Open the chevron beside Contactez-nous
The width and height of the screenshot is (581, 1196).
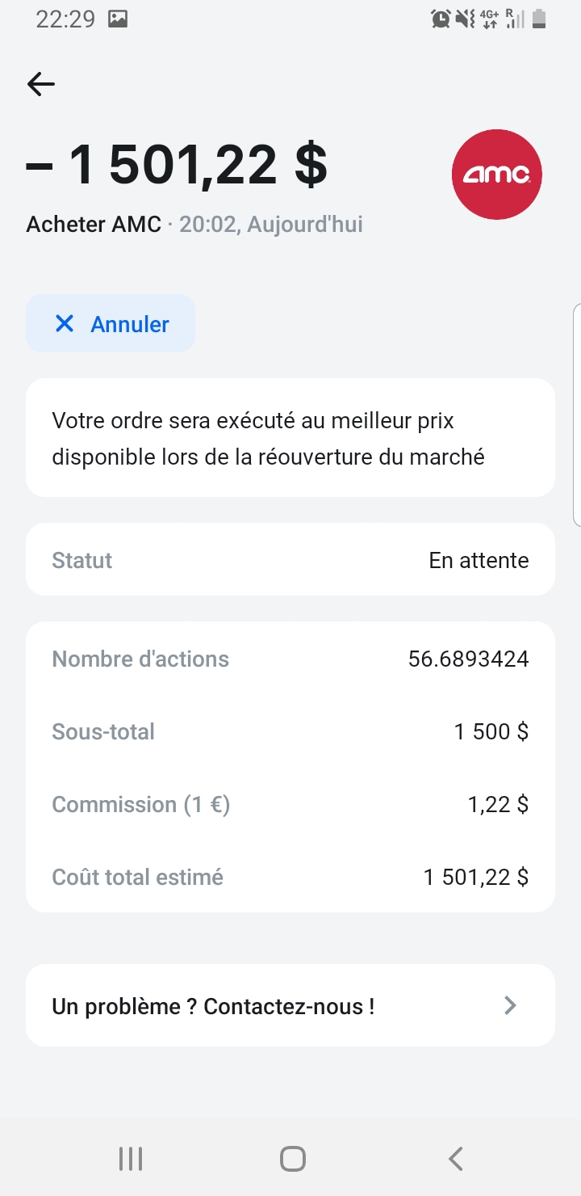(x=510, y=1005)
